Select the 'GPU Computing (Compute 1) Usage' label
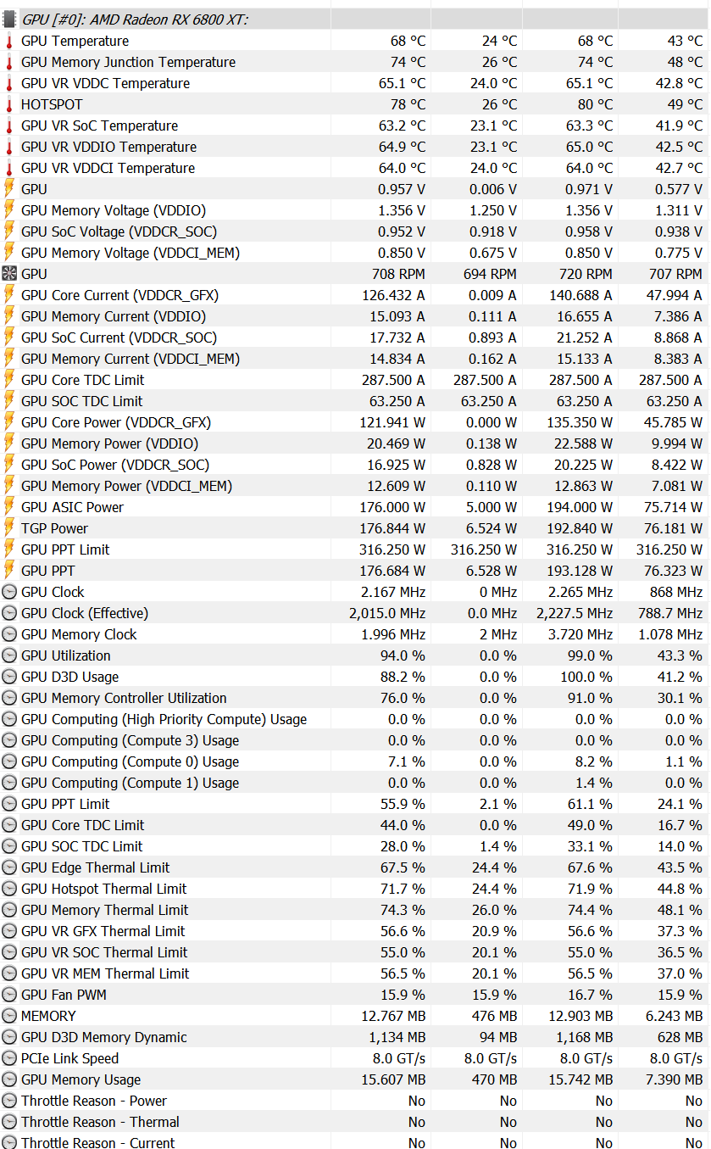The image size is (711, 1149). pos(131,783)
